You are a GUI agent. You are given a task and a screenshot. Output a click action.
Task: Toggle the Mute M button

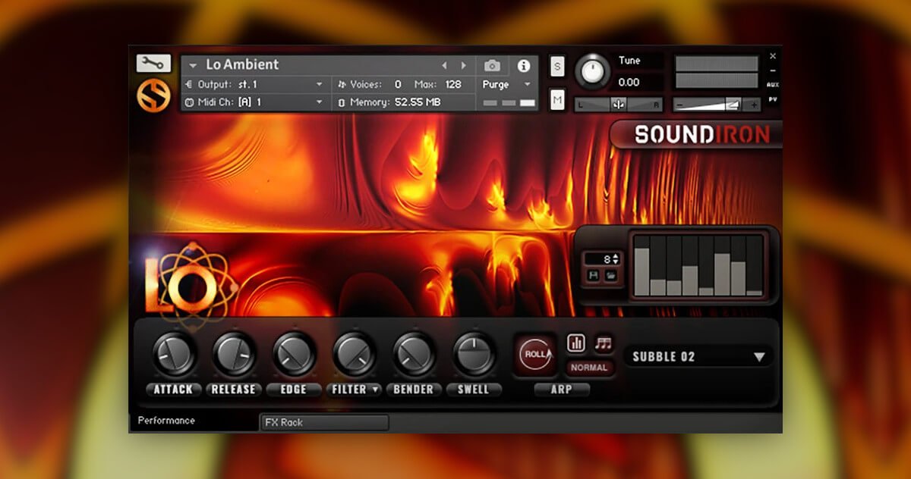[x=557, y=99]
